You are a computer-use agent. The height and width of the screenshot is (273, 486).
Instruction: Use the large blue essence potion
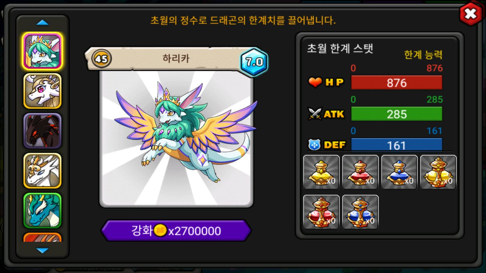360,212
